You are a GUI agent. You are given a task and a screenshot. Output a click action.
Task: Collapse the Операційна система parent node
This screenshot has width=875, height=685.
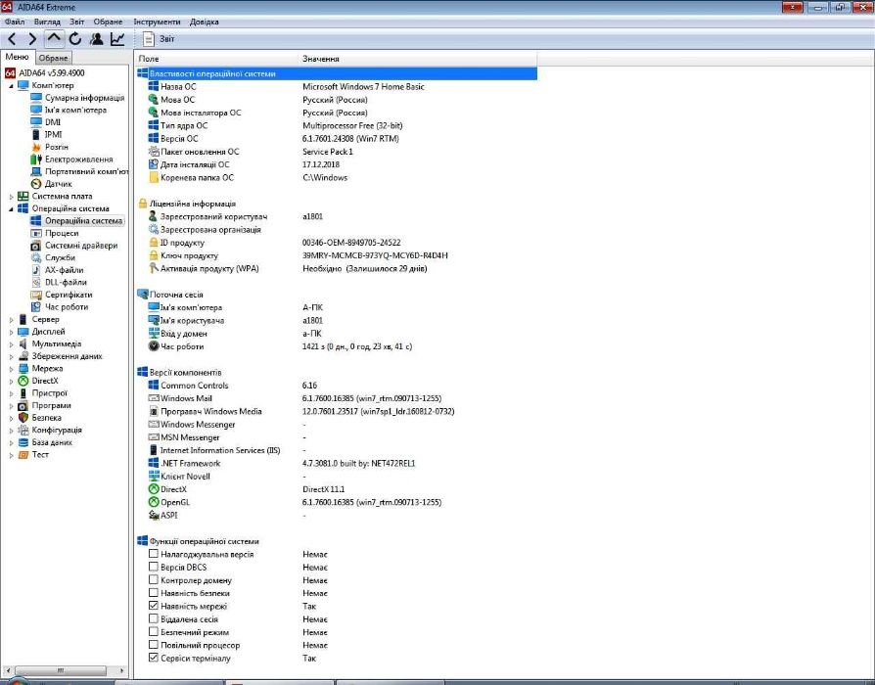click(x=11, y=208)
